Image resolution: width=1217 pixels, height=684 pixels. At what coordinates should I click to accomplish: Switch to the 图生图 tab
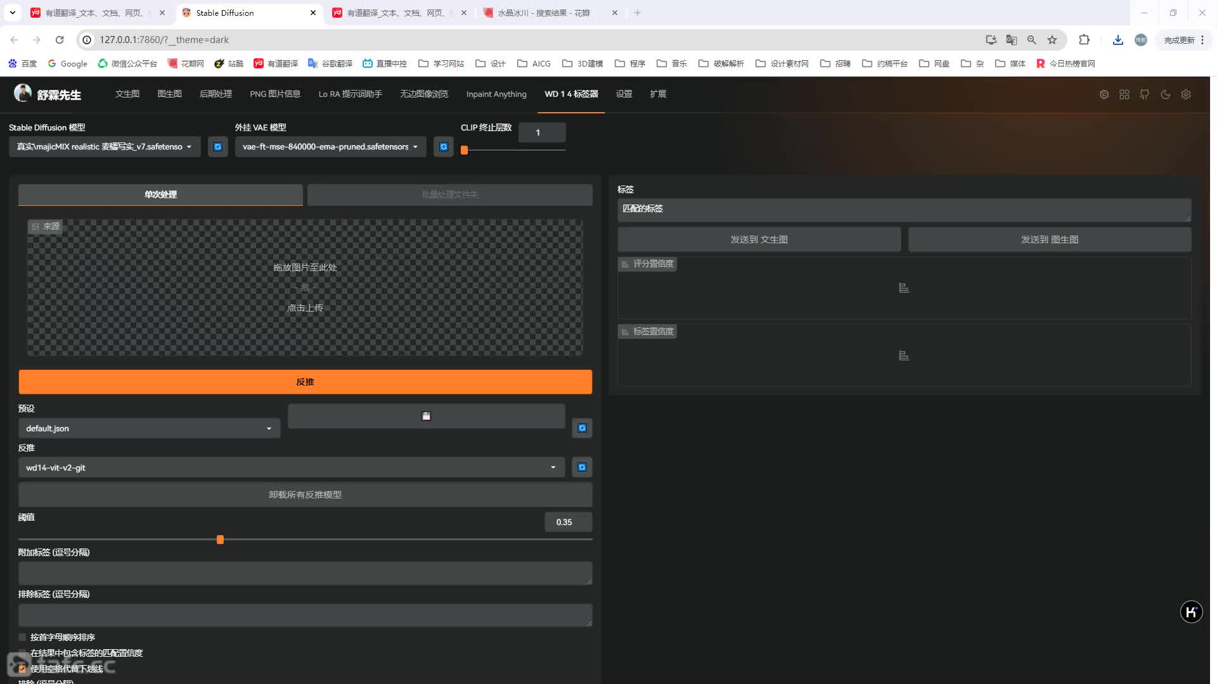point(169,94)
